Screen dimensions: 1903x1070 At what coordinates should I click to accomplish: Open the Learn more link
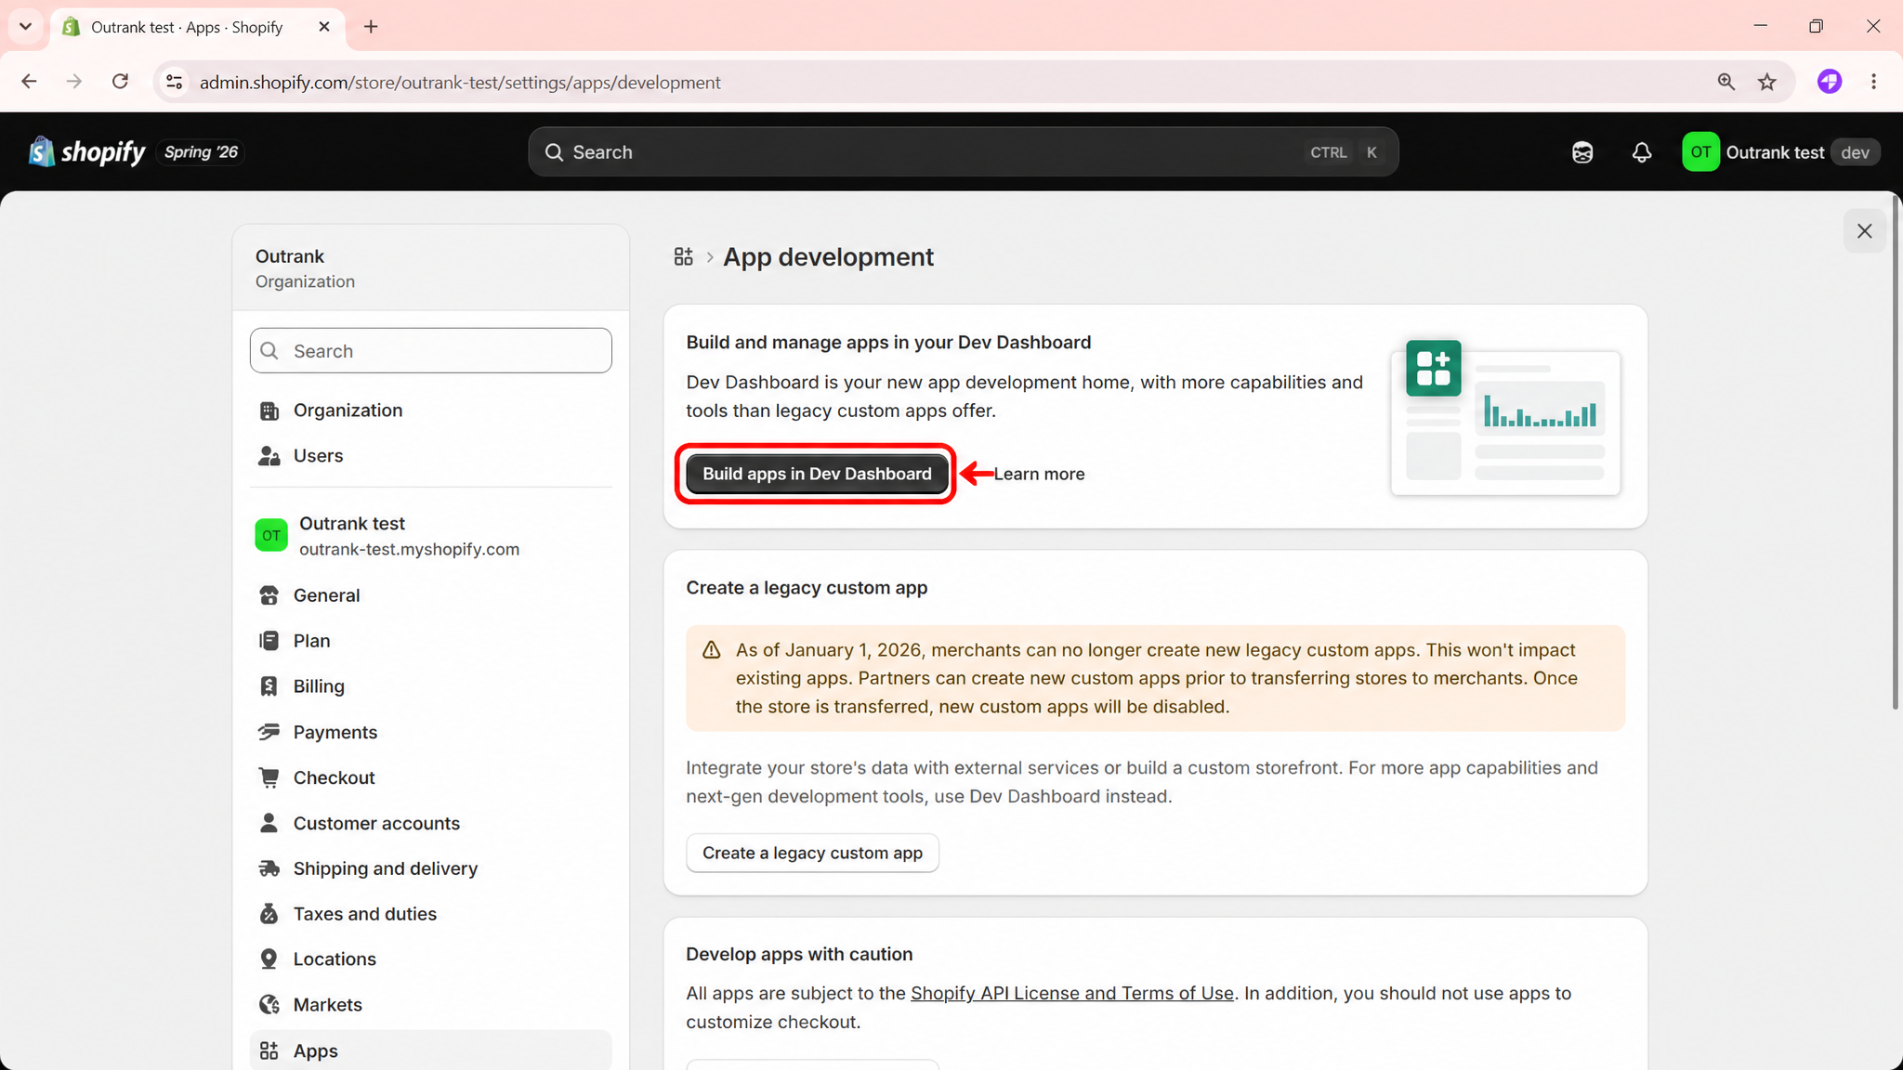(1039, 474)
